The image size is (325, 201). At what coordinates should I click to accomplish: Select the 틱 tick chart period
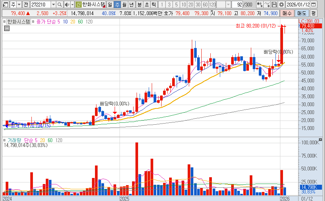[154, 5]
